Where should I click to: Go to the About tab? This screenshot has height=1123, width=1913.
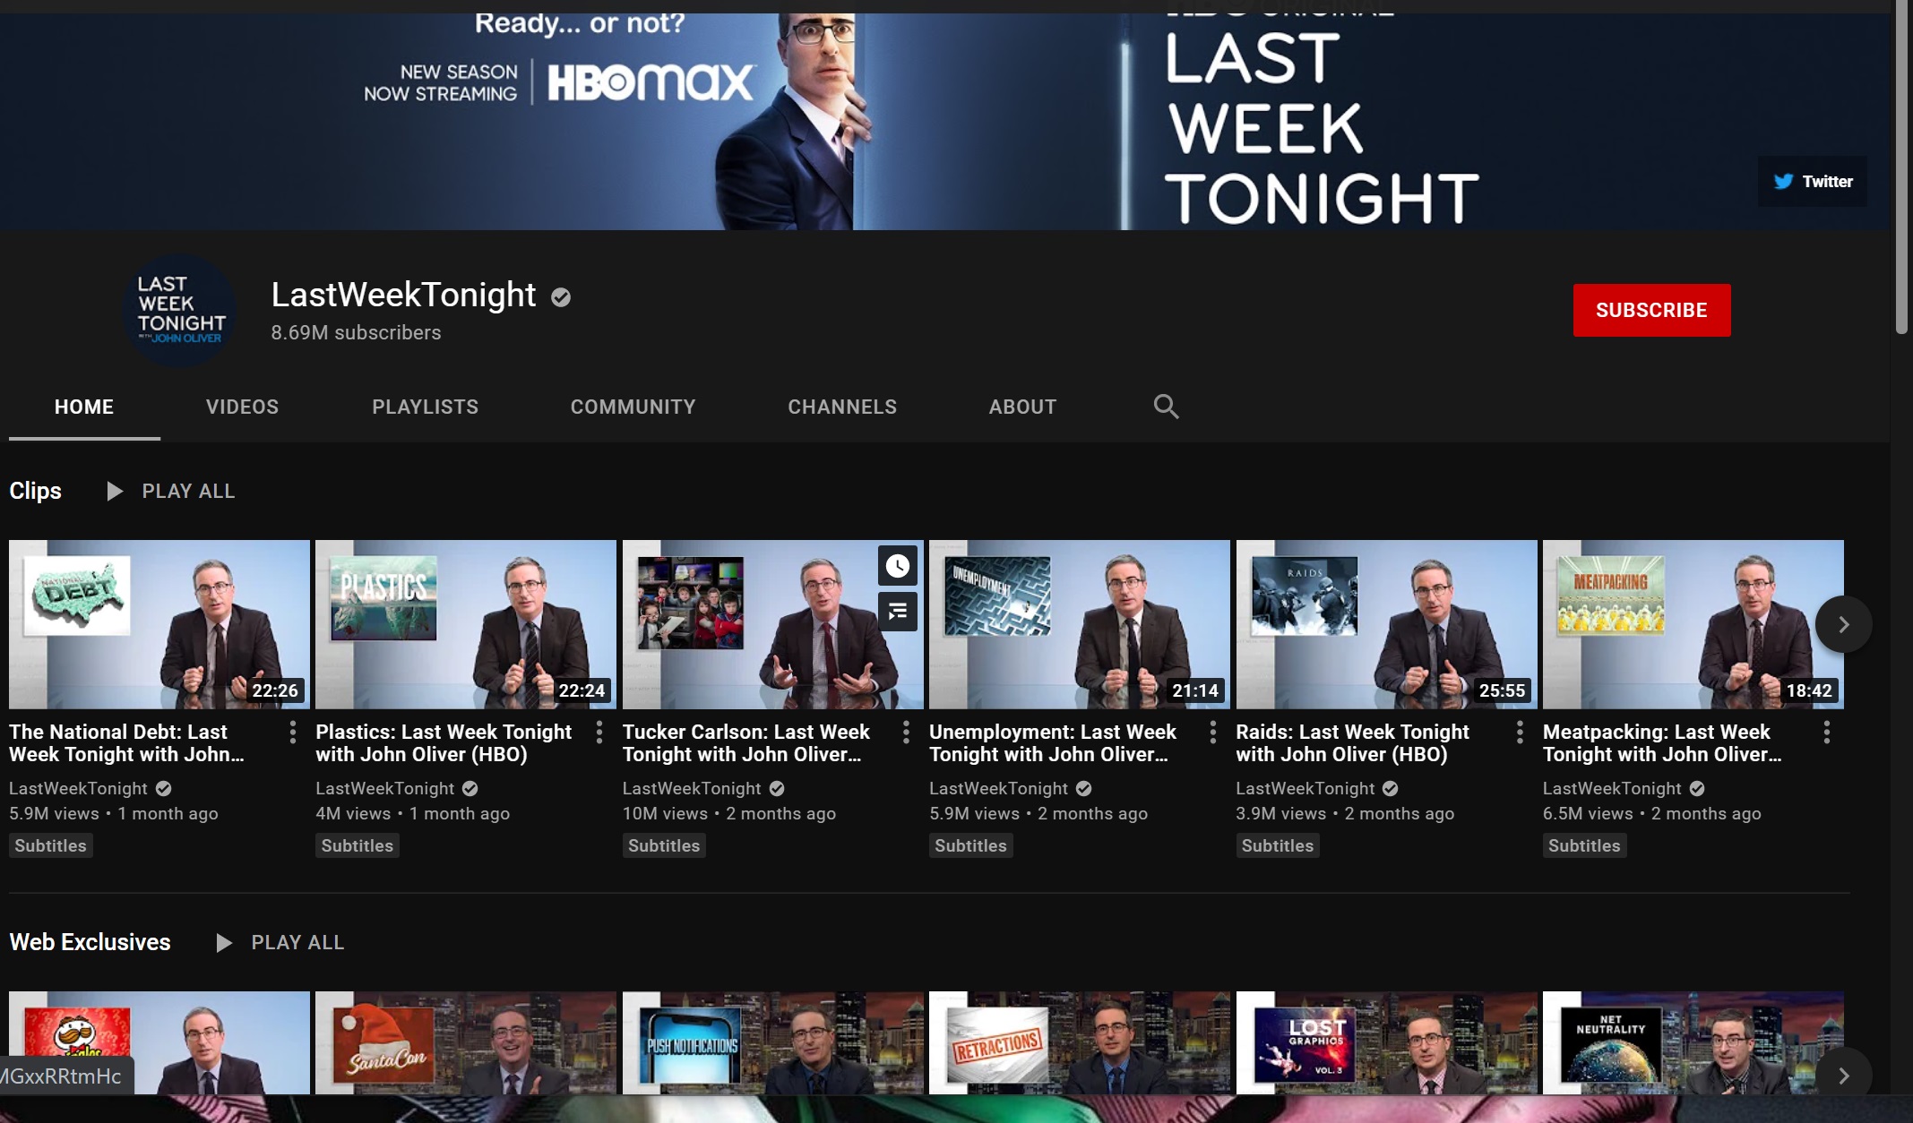click(1022, 407)
